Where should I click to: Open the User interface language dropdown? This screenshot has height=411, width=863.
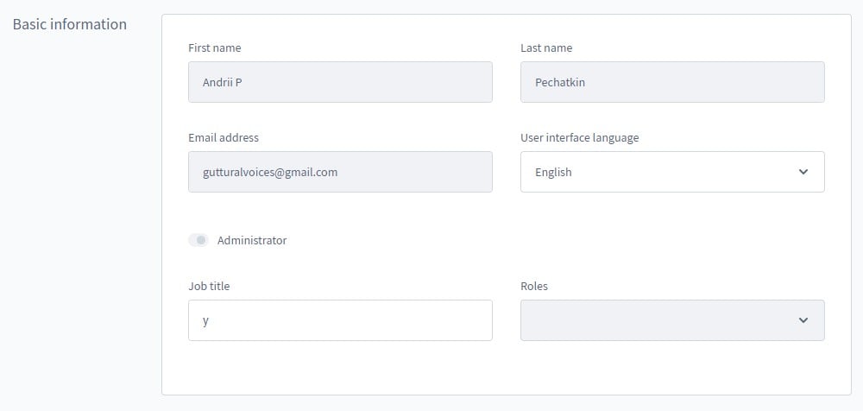click(672, 172)
